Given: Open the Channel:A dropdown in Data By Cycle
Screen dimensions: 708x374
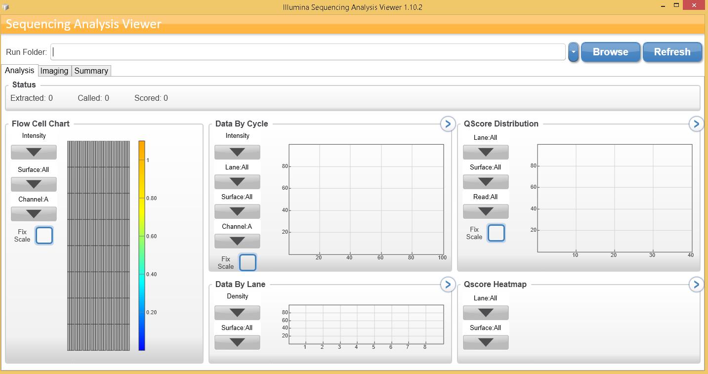Looking at the screenshot, I should [237, 241].
